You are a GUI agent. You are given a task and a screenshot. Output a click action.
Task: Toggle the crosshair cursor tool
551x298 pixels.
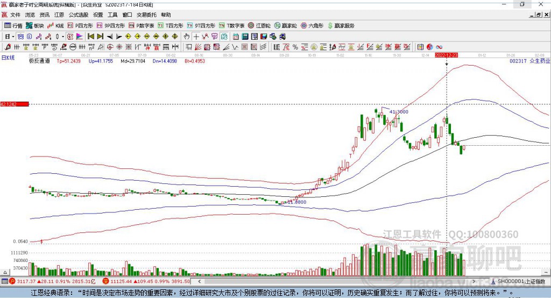(x=196, y=37)
